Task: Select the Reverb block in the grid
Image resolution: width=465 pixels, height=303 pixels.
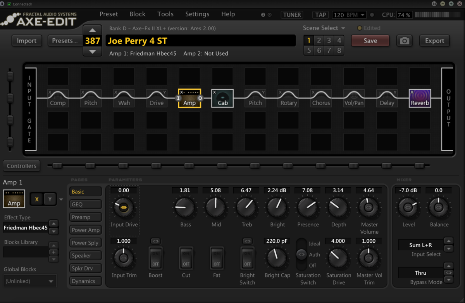Action: point(420,98)
